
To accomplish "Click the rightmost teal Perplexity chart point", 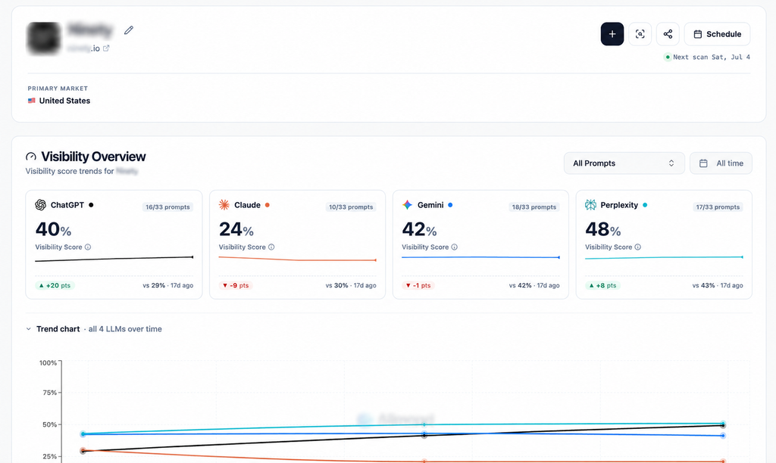I will coord(723,424).
